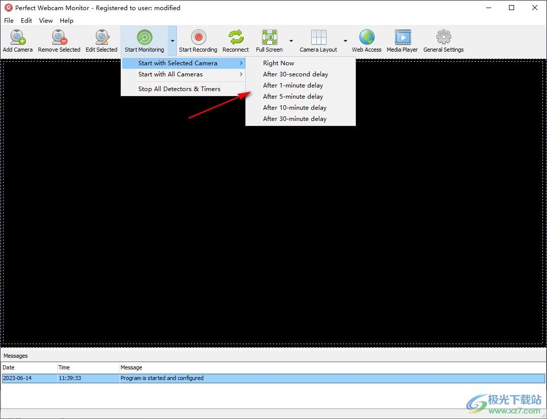Select After 1-minute delay option
This screenshot has height=419, width=547.
tap(300, 86)
